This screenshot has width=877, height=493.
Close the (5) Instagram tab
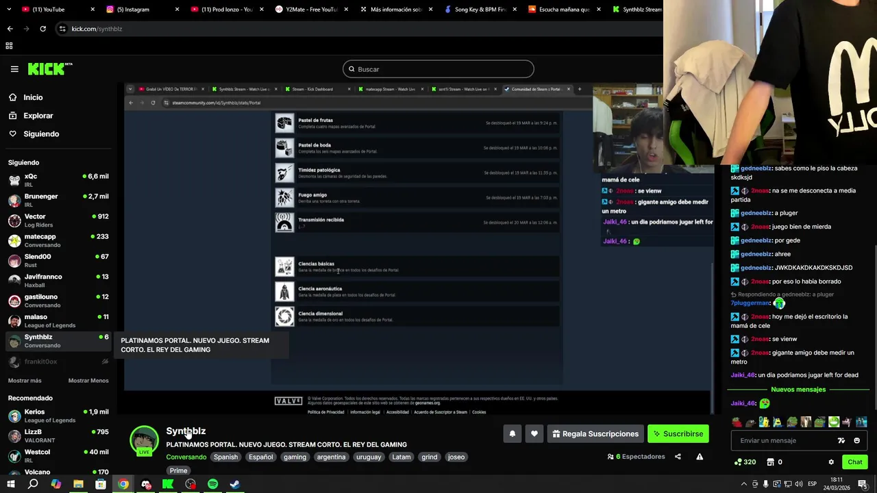[177, 10]
